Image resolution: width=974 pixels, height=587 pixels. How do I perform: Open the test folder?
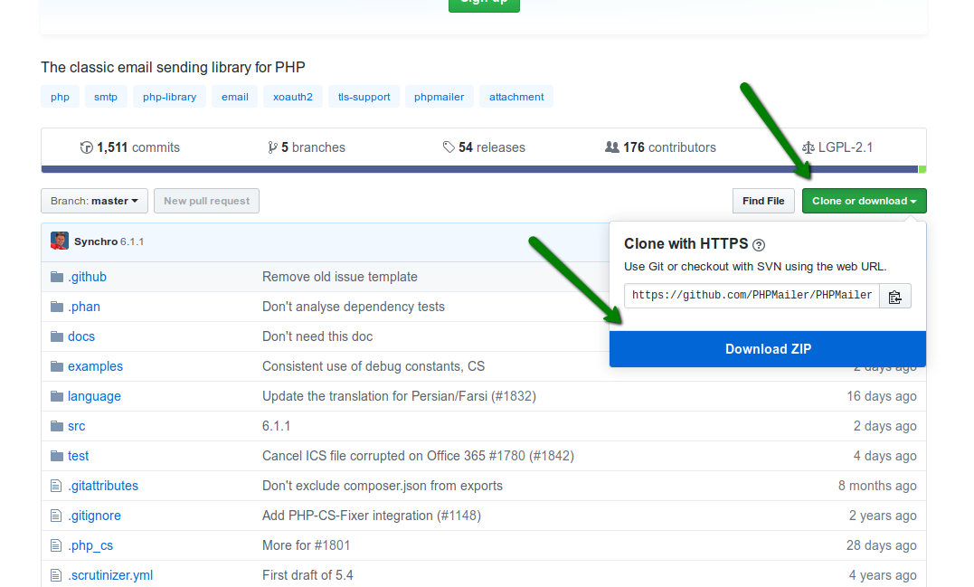coord(79,456)
